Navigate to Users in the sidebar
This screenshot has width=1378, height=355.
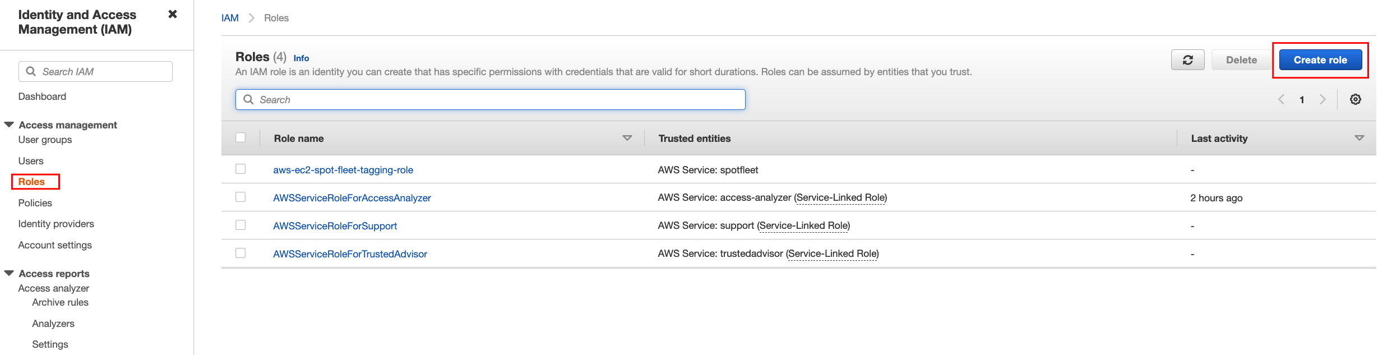coord(31,161)
